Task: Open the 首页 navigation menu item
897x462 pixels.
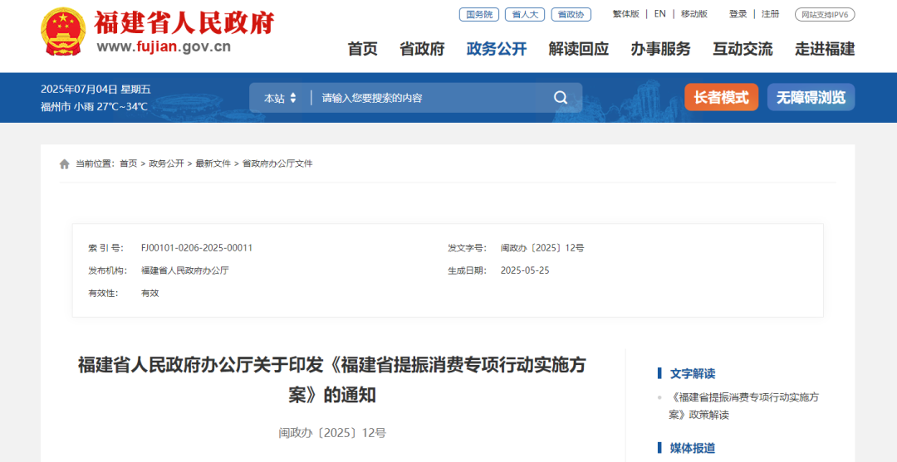Action: (x=362, y=49)
